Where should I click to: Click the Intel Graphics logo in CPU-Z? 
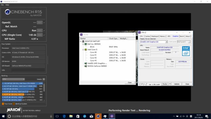coord(186,51)
